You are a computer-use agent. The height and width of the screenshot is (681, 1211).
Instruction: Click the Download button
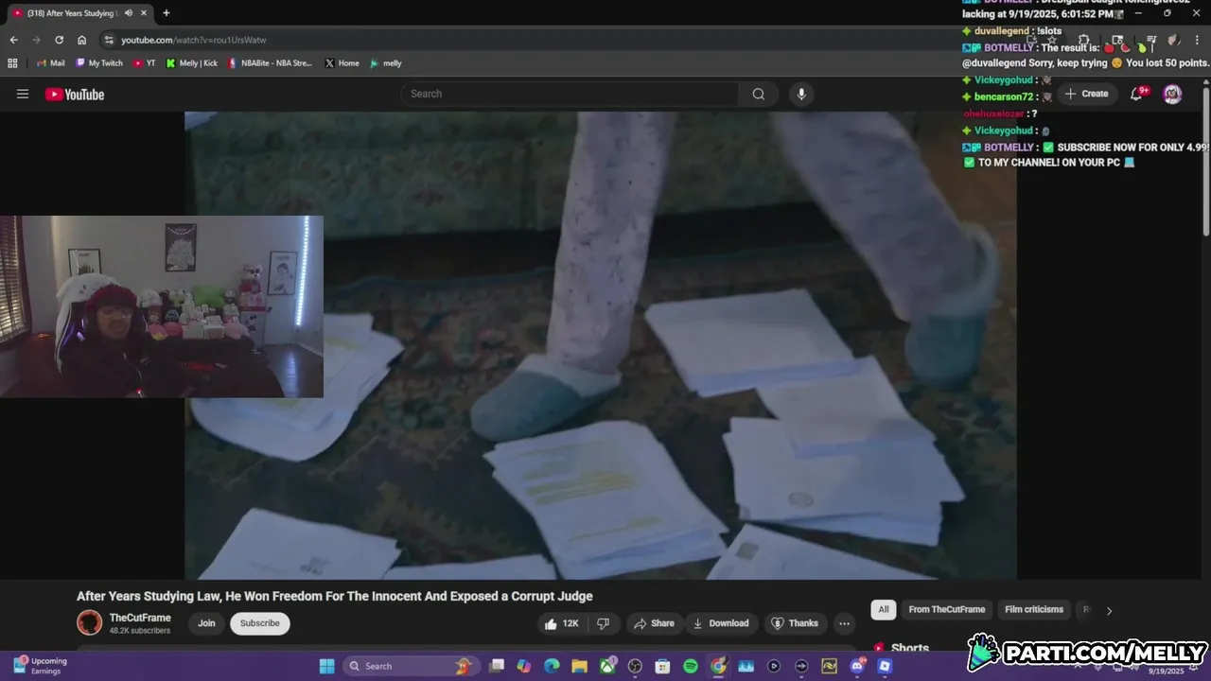pos(721,623)
